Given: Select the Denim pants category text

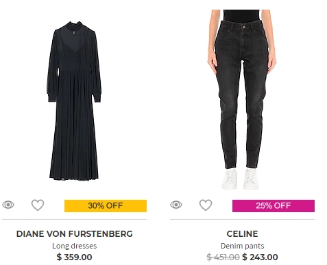Looking at the screenshot, I should click(x=242, y=246).
